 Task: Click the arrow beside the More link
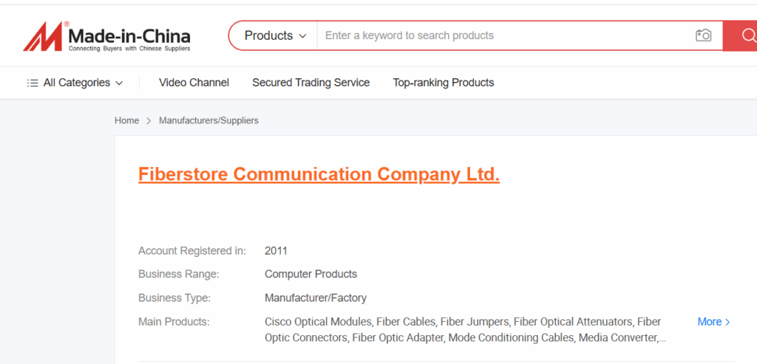point(727,322)
